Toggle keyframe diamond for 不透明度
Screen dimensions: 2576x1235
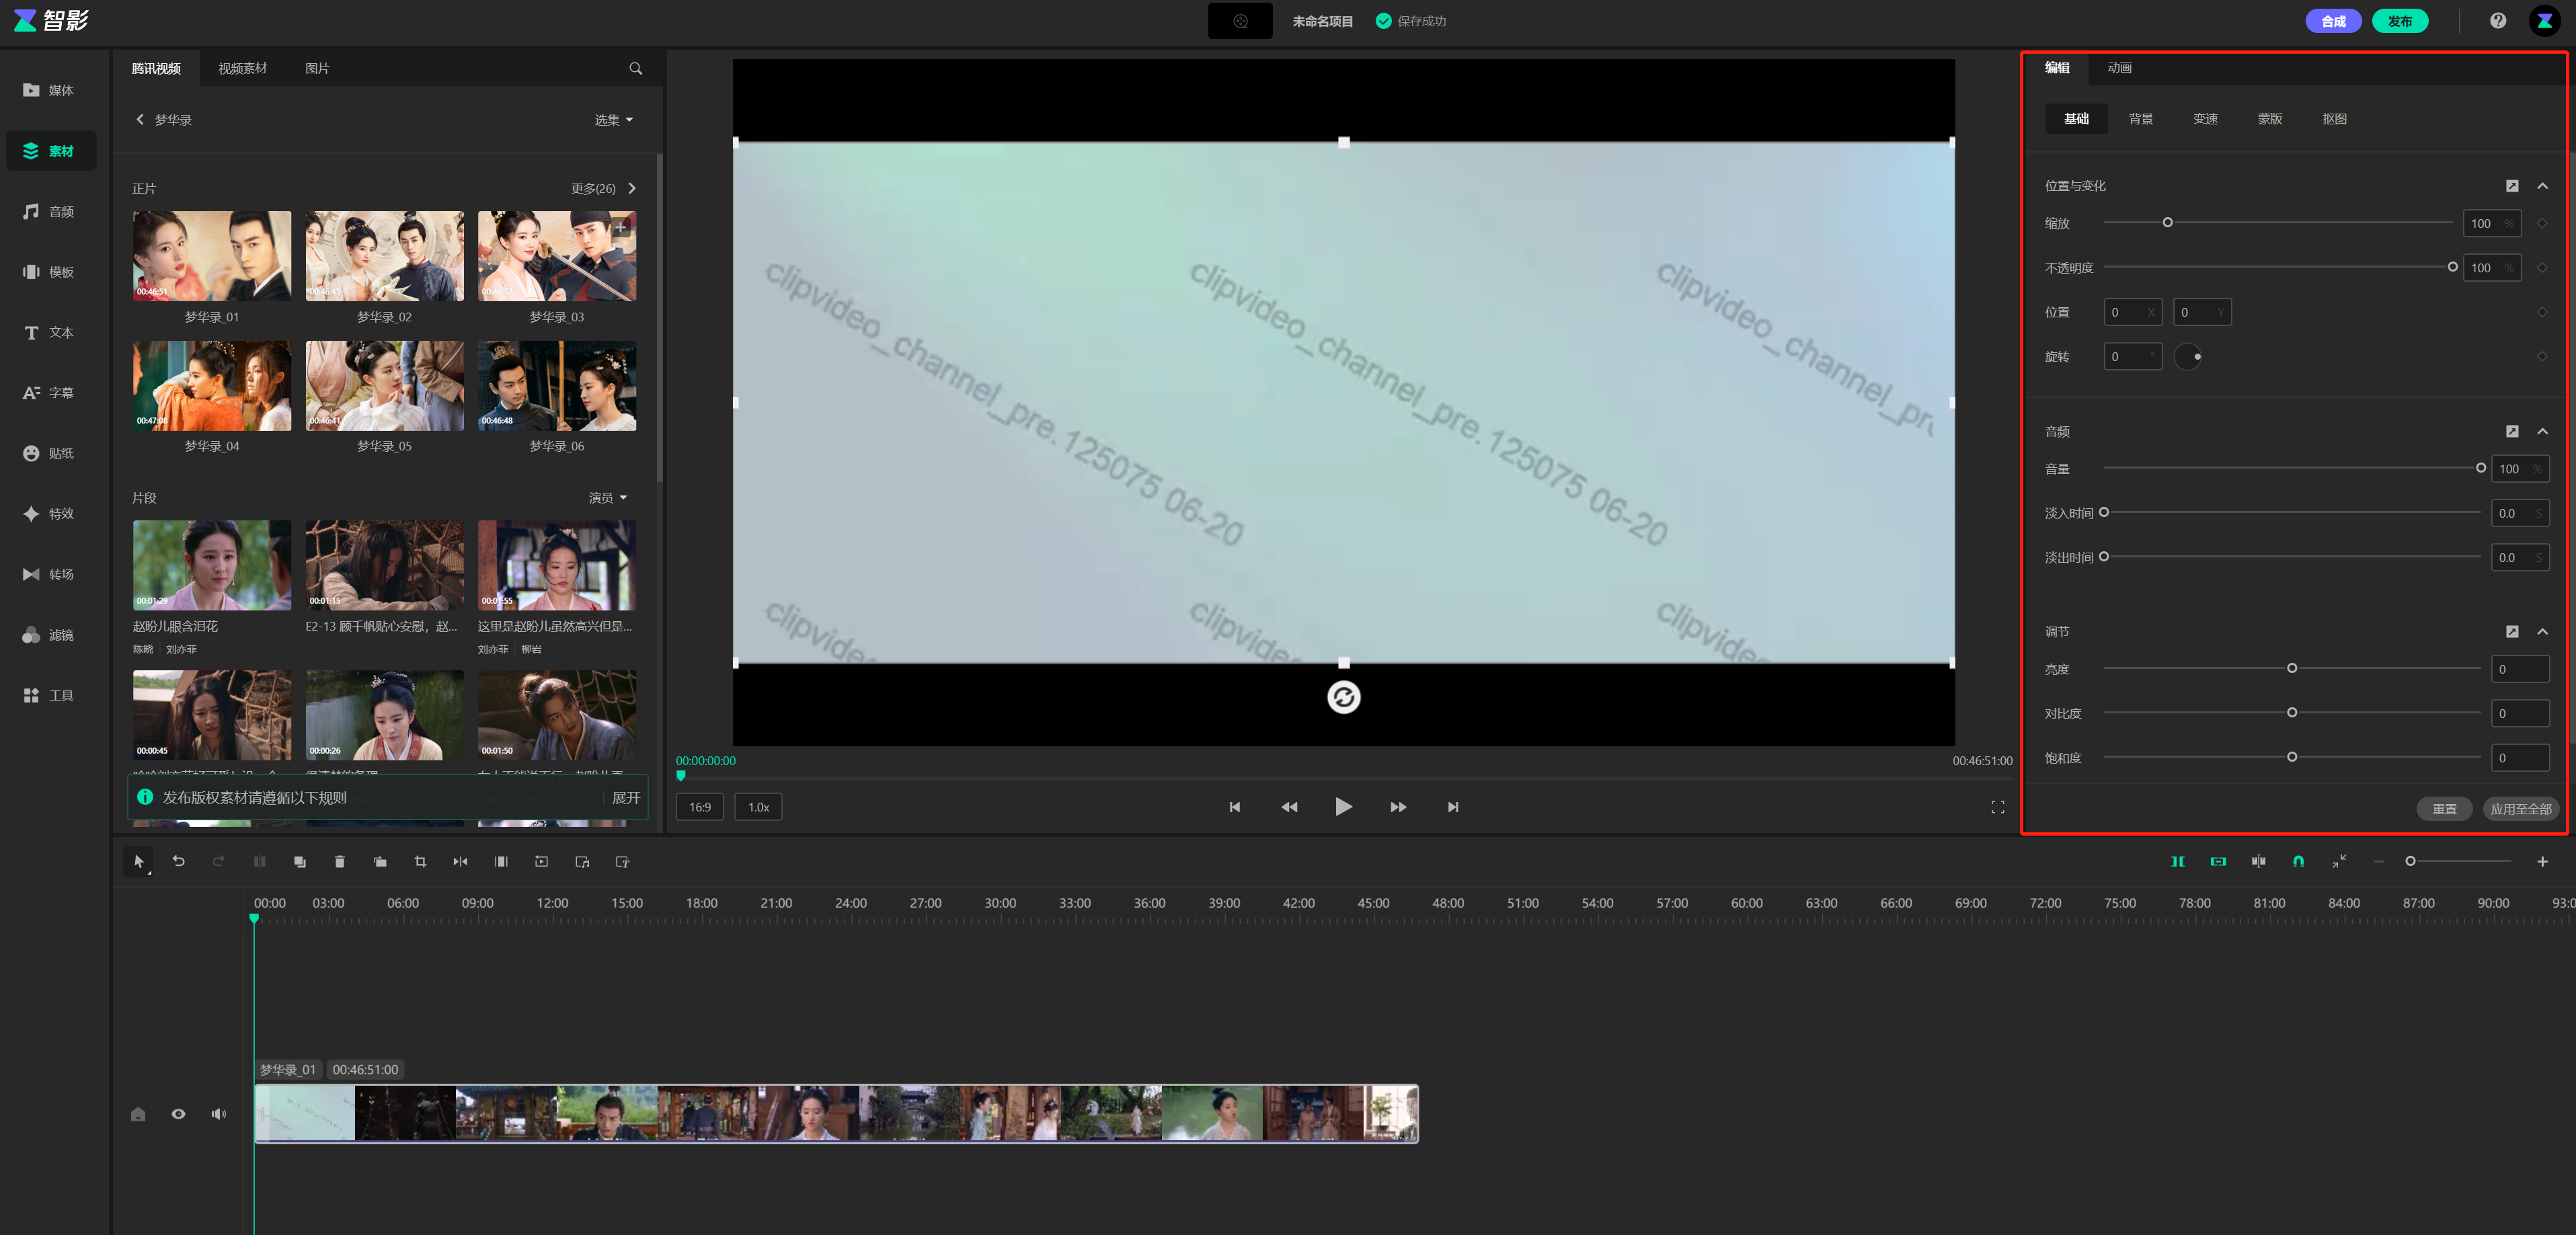click(x=2542, y=267)
